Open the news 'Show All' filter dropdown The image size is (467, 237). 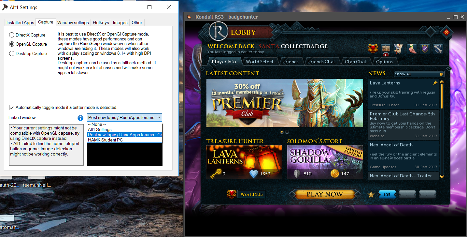(x=419, y=74)
